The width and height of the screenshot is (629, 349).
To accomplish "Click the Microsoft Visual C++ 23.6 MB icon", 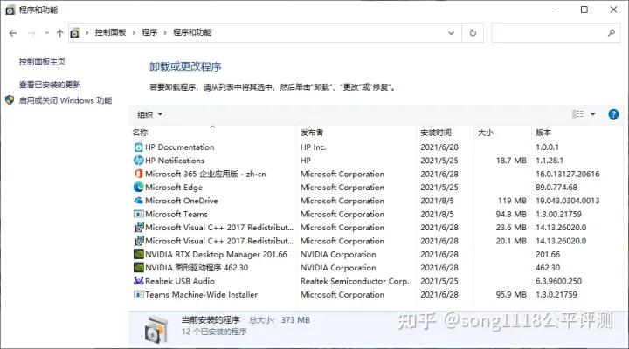I will pos(138,227).
